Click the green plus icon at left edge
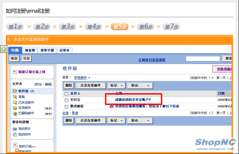This screenshot has height=154, width=239. (4, 49)
